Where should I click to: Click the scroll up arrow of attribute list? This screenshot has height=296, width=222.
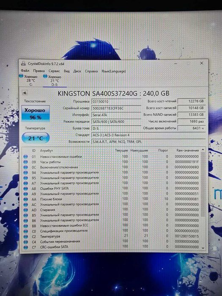(203, 150)
